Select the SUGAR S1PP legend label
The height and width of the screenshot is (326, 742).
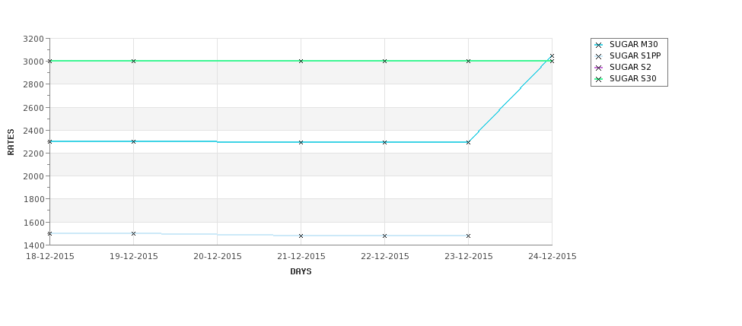635,55
